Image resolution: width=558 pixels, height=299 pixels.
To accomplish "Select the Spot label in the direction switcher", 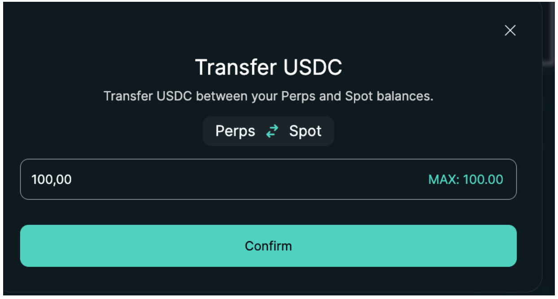I will (x=305, y=131).
